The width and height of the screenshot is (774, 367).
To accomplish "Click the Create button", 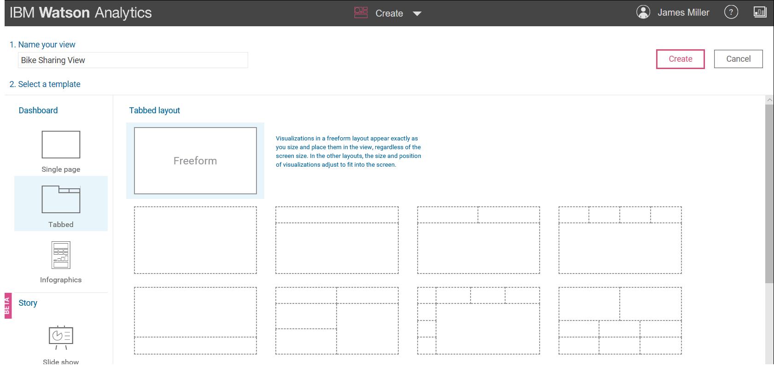I will click(681, 59).
